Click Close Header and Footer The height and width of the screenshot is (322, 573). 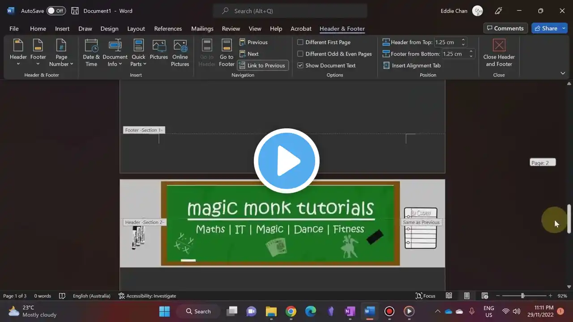pyautogui.click(x=499, y=53)
